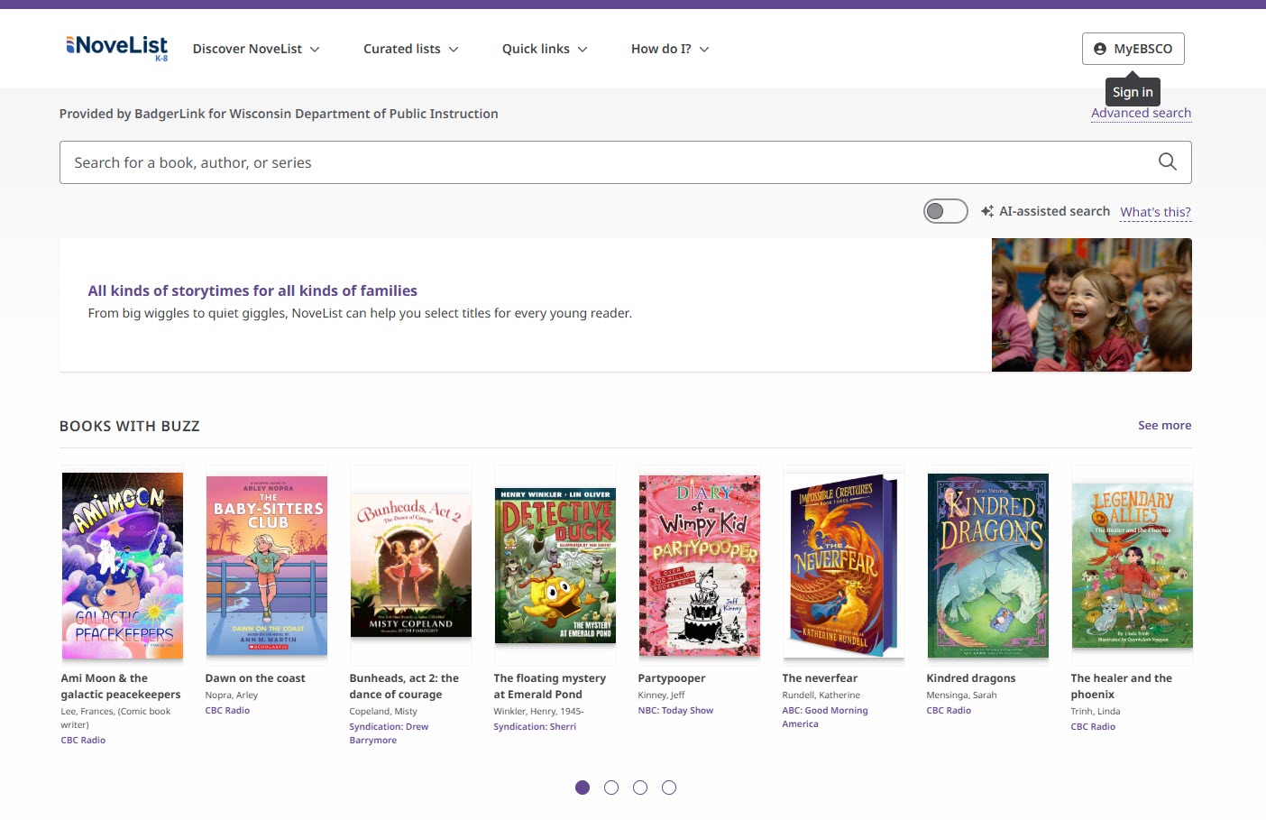Click the Dawn on the coast title
This screenshot has width=1266, height=820.
[255, 678]
